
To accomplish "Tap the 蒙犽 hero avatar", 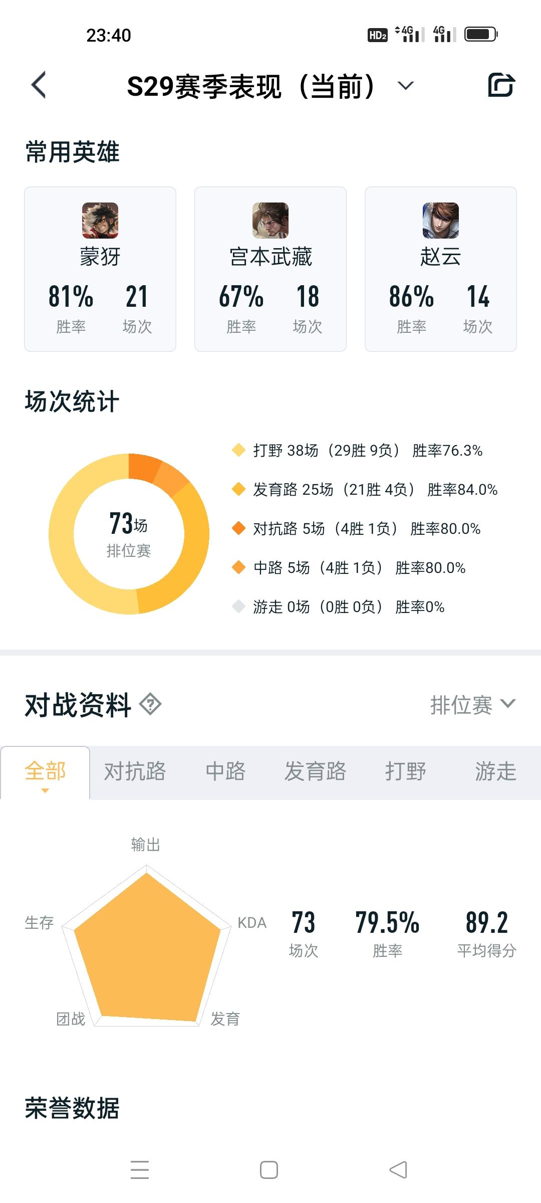I will click(x=100, y=221).
